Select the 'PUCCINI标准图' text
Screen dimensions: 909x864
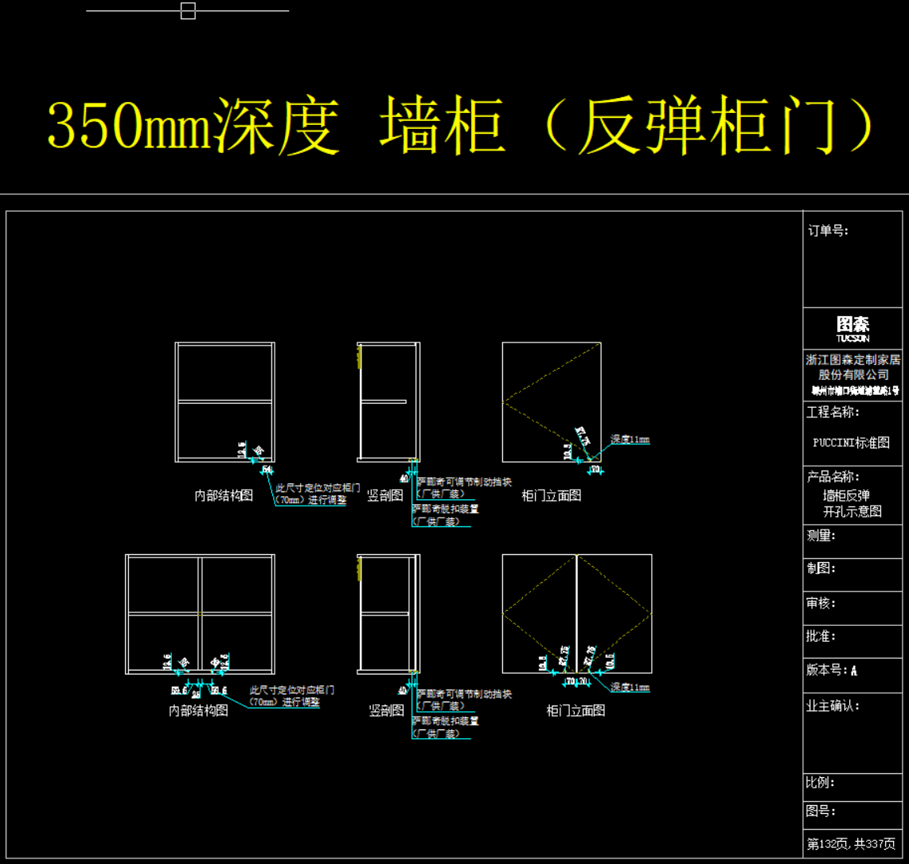click(851, 443)
